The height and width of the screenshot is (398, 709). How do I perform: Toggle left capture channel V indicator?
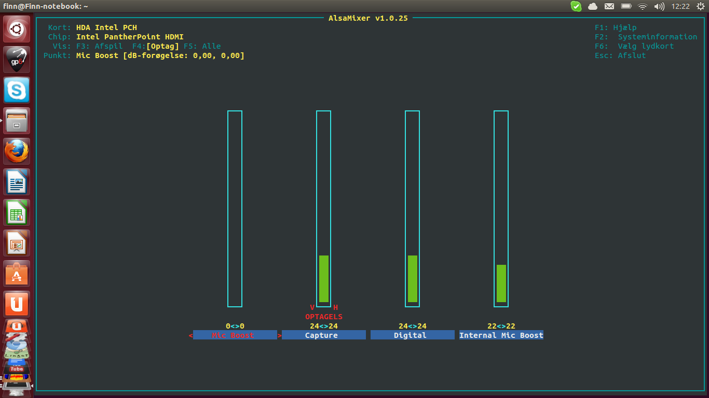coord(312,307)
